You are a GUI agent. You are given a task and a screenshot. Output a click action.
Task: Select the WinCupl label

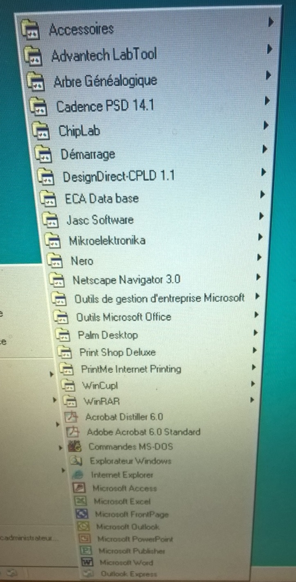tap(100, 385)
